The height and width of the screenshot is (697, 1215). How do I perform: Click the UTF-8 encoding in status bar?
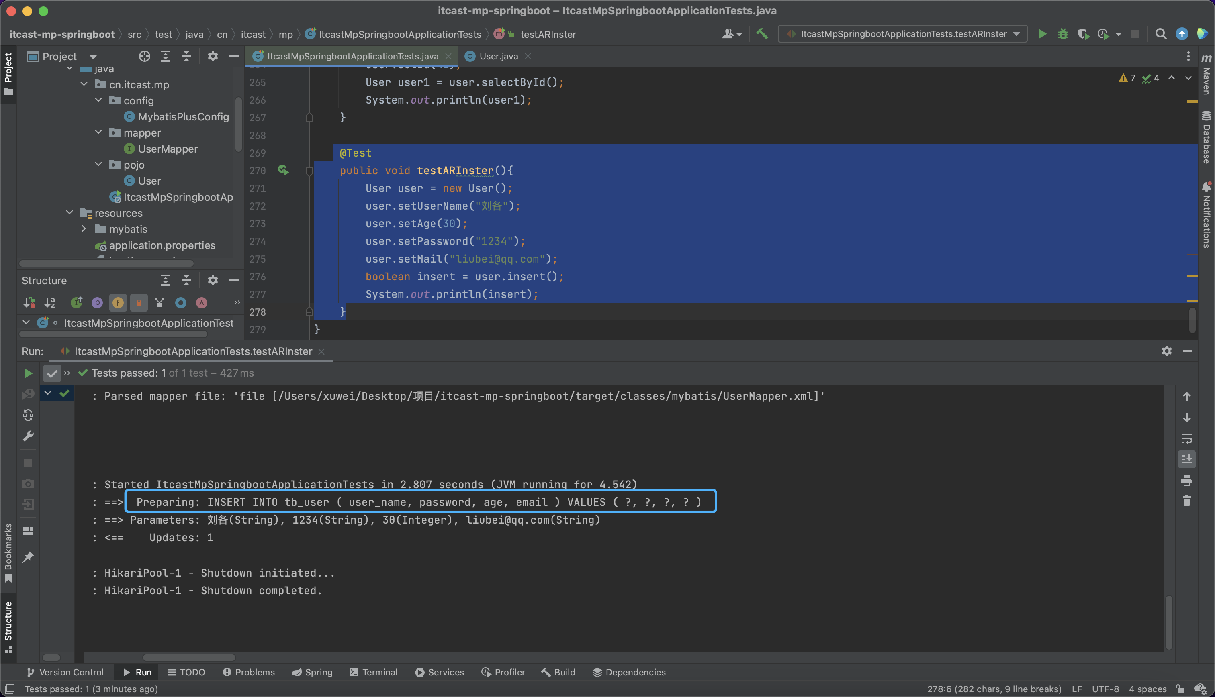tap(1105, 689)
